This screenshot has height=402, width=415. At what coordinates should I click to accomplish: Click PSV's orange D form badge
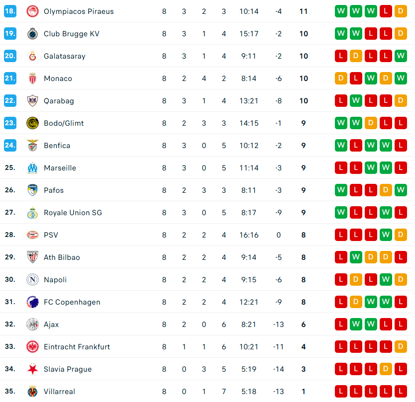coord(401,235)
